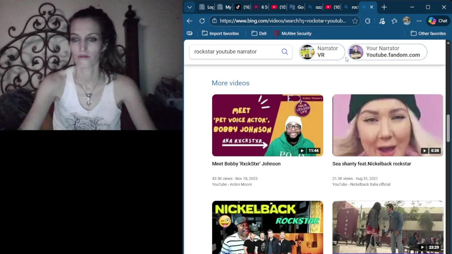Click '21.3K views · Aug 31, 2021' text
The height and width of the screenshot is (254, 452).
[x=355, y=179]
